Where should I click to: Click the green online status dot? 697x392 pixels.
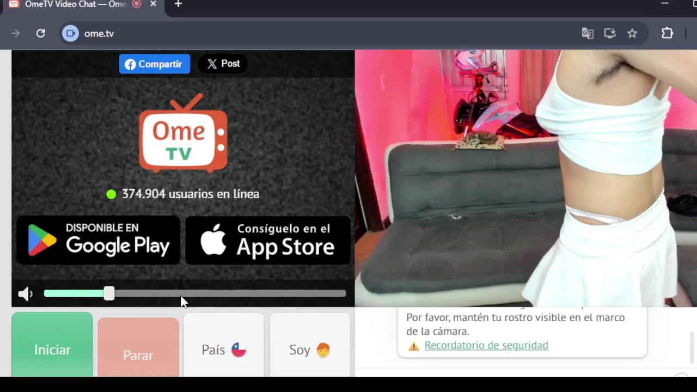[x=111, y=194]
